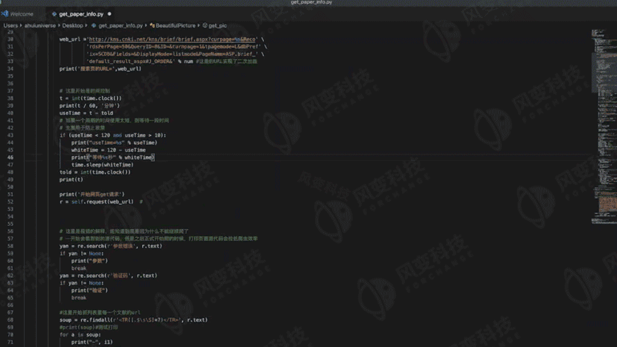Select the get_paper_info.py editor tab
This screenshot has width=617, height=347.
tap(81, 14)
